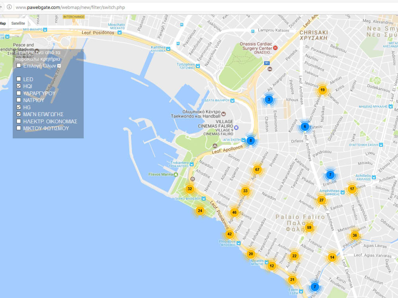This screenshot has height=298, width=398.
Task: Uncheck the HQI filter checkbox
Action: coord(18,86)
